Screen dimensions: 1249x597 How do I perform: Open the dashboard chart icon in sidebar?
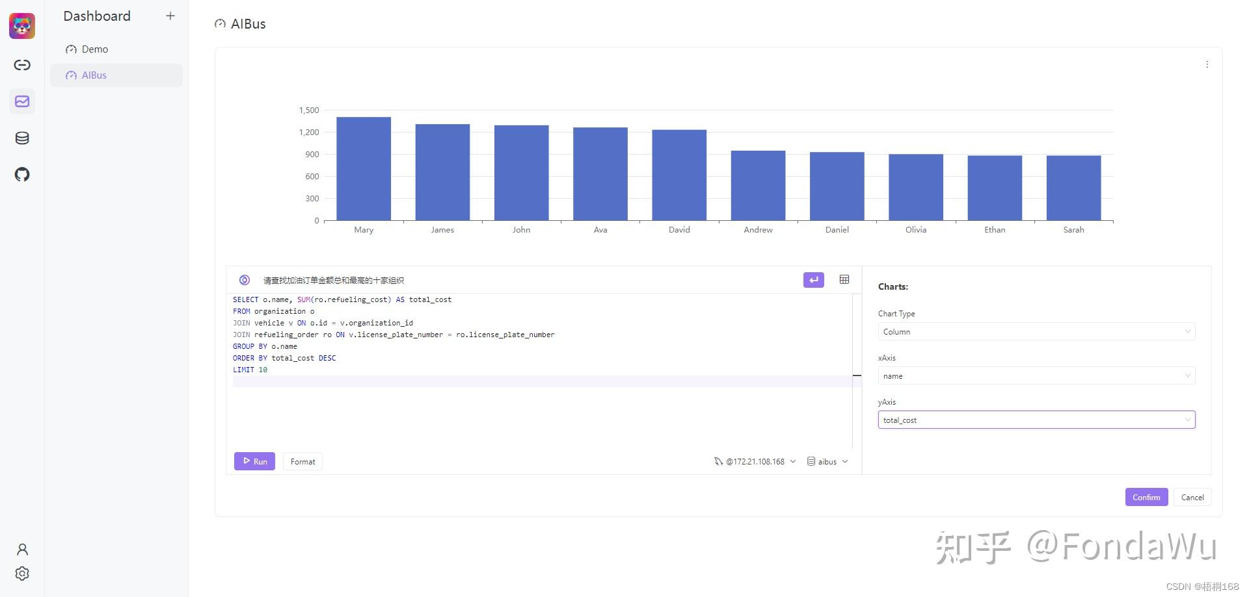[x=22, y=101]
